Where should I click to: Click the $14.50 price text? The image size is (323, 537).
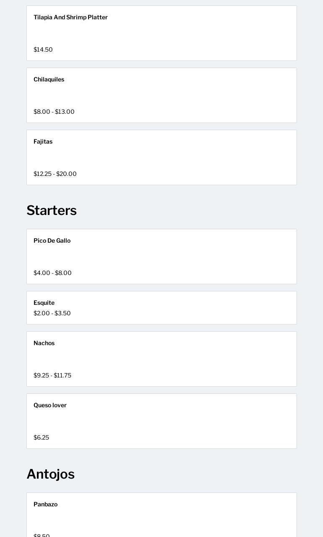pyautogui.click(x=43, y=50)
